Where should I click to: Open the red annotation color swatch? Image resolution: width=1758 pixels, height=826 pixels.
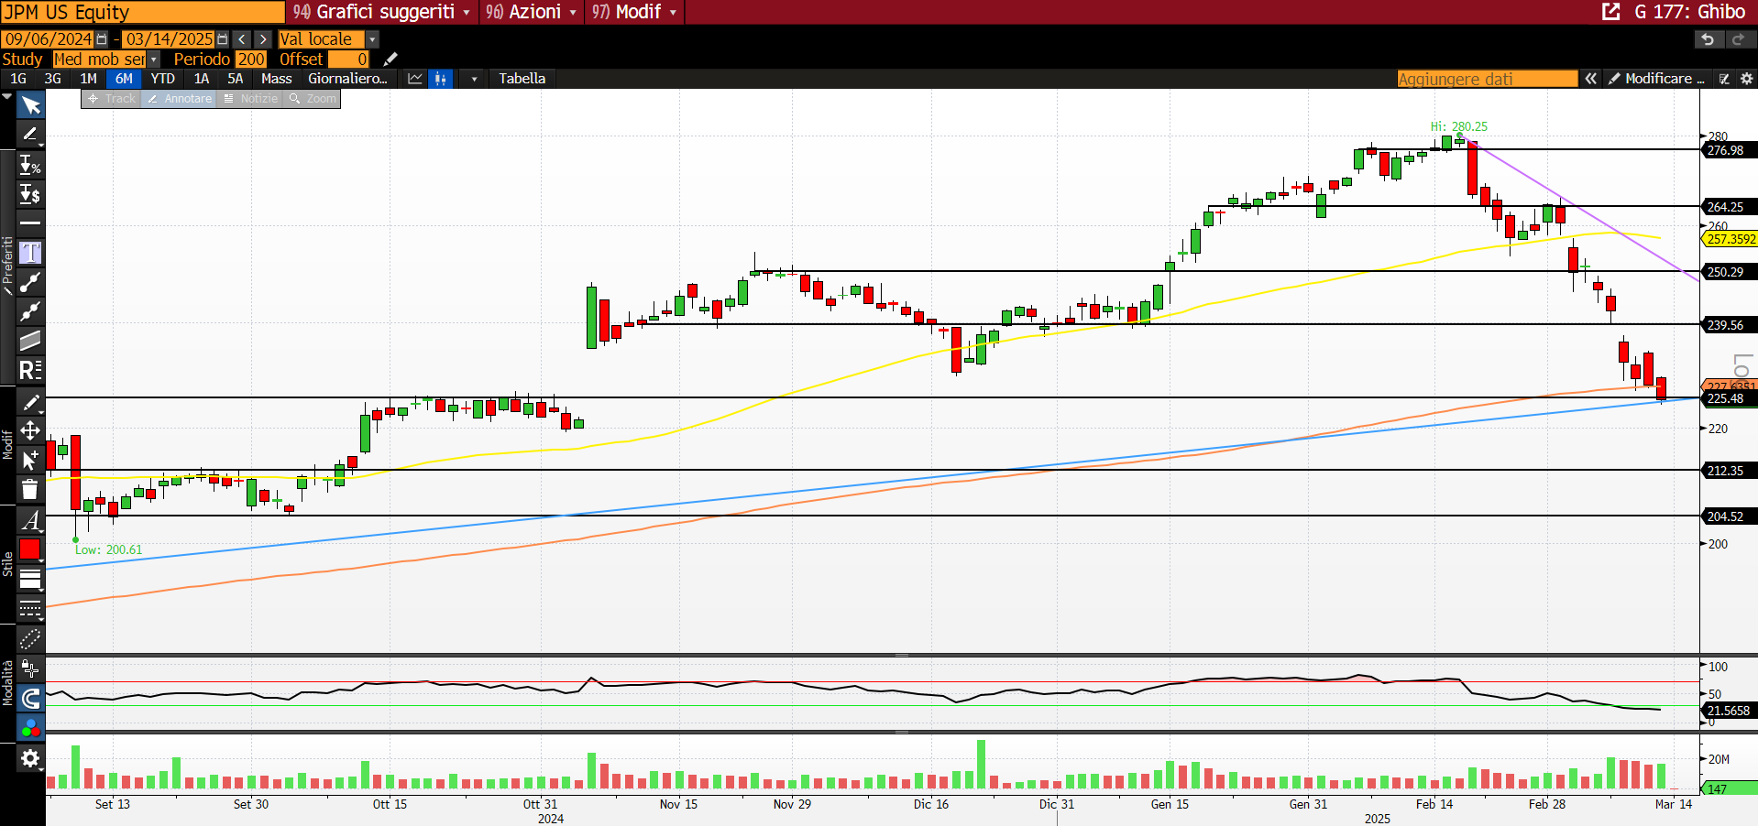click(x=30, y=549)
